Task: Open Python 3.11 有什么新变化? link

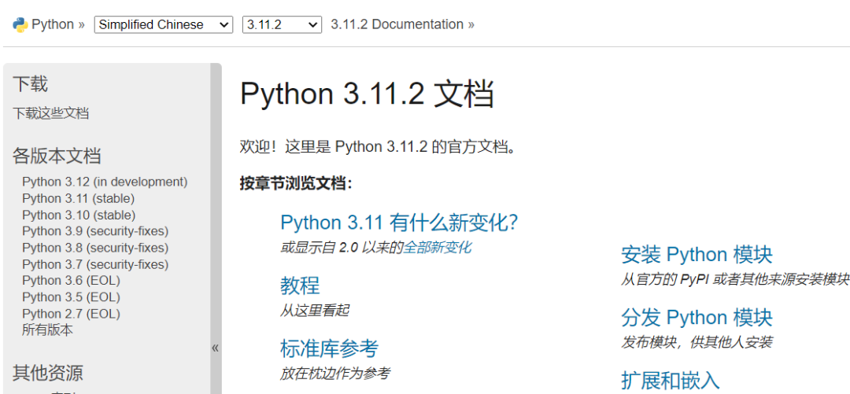Action: (399, 223)
